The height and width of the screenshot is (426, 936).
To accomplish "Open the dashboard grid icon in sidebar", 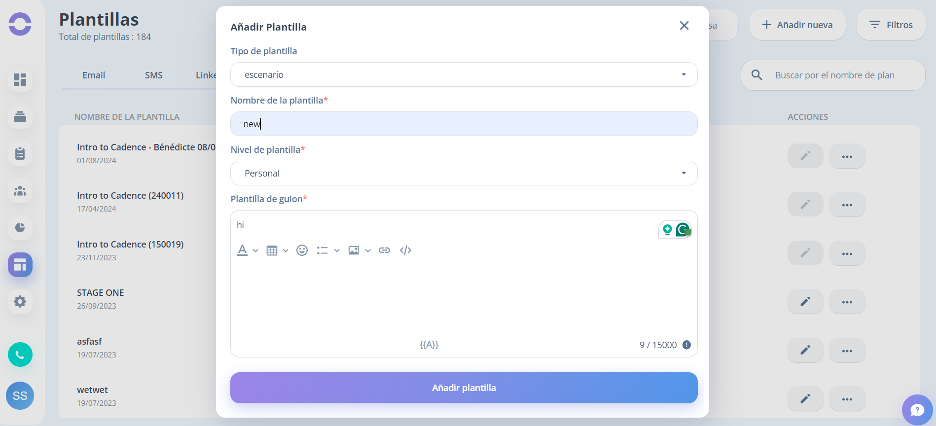I will click(20, 79).
